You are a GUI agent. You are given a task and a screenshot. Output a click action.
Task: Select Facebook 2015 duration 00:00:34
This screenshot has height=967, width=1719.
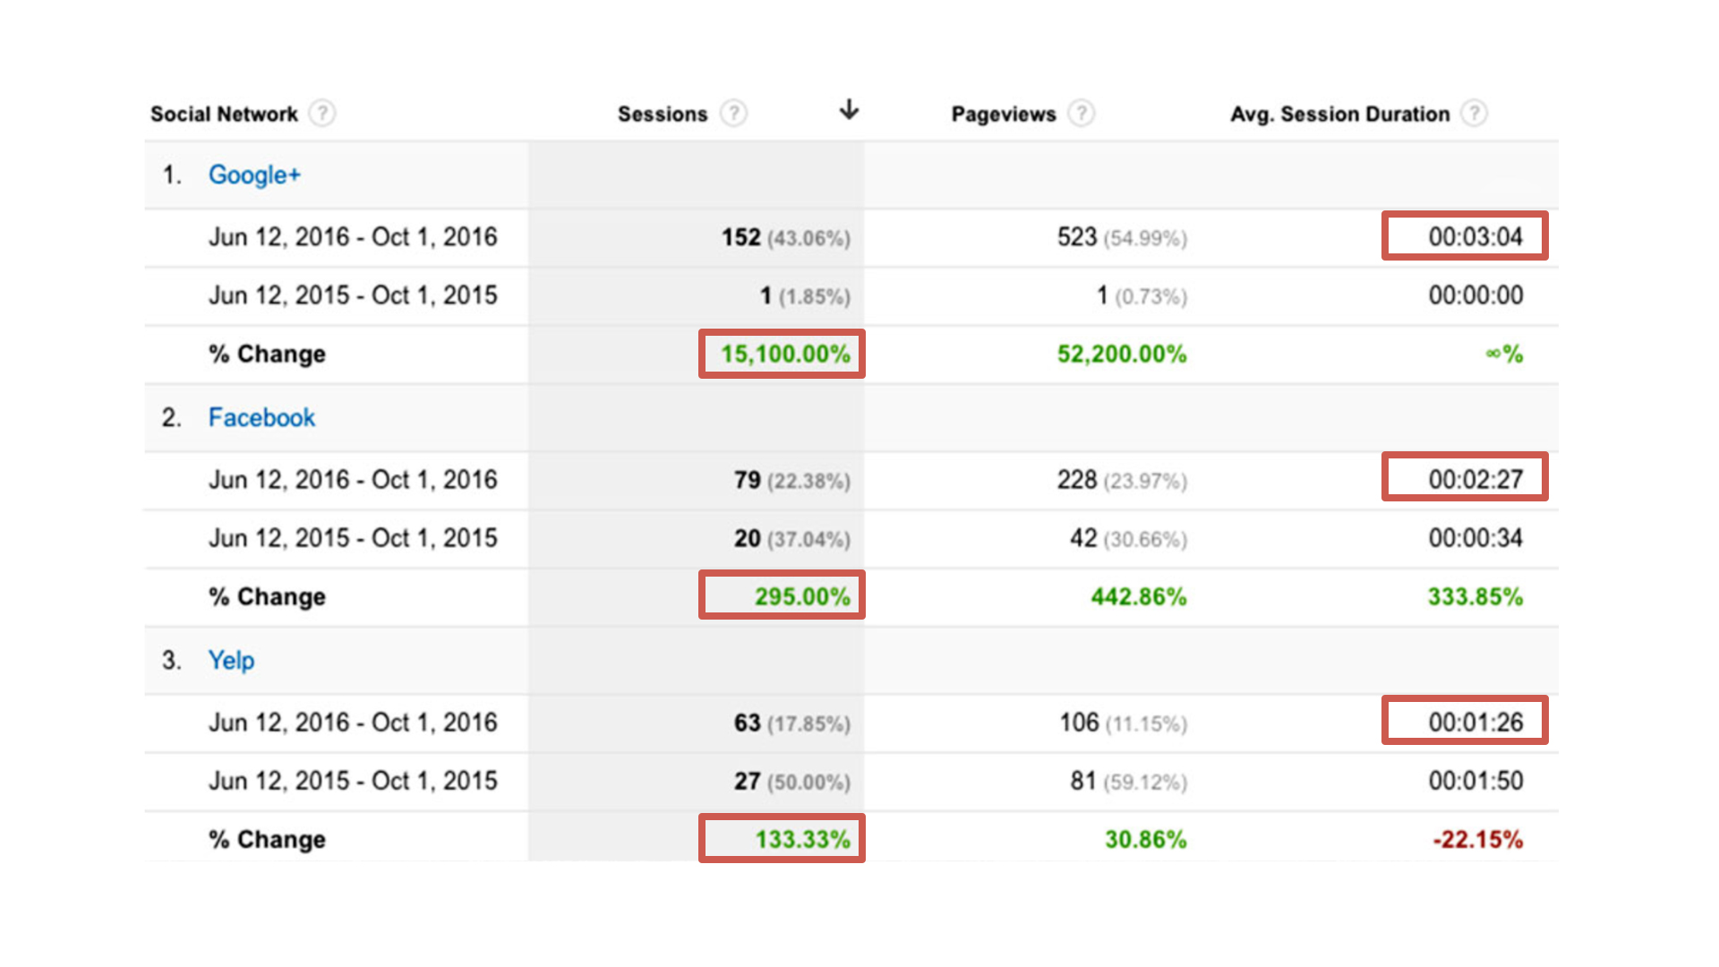coord(1475,537)
